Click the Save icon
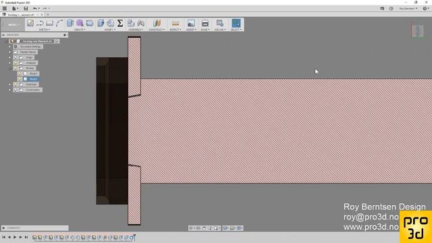The width and height of the screenshot is (432, 243). 26,9
